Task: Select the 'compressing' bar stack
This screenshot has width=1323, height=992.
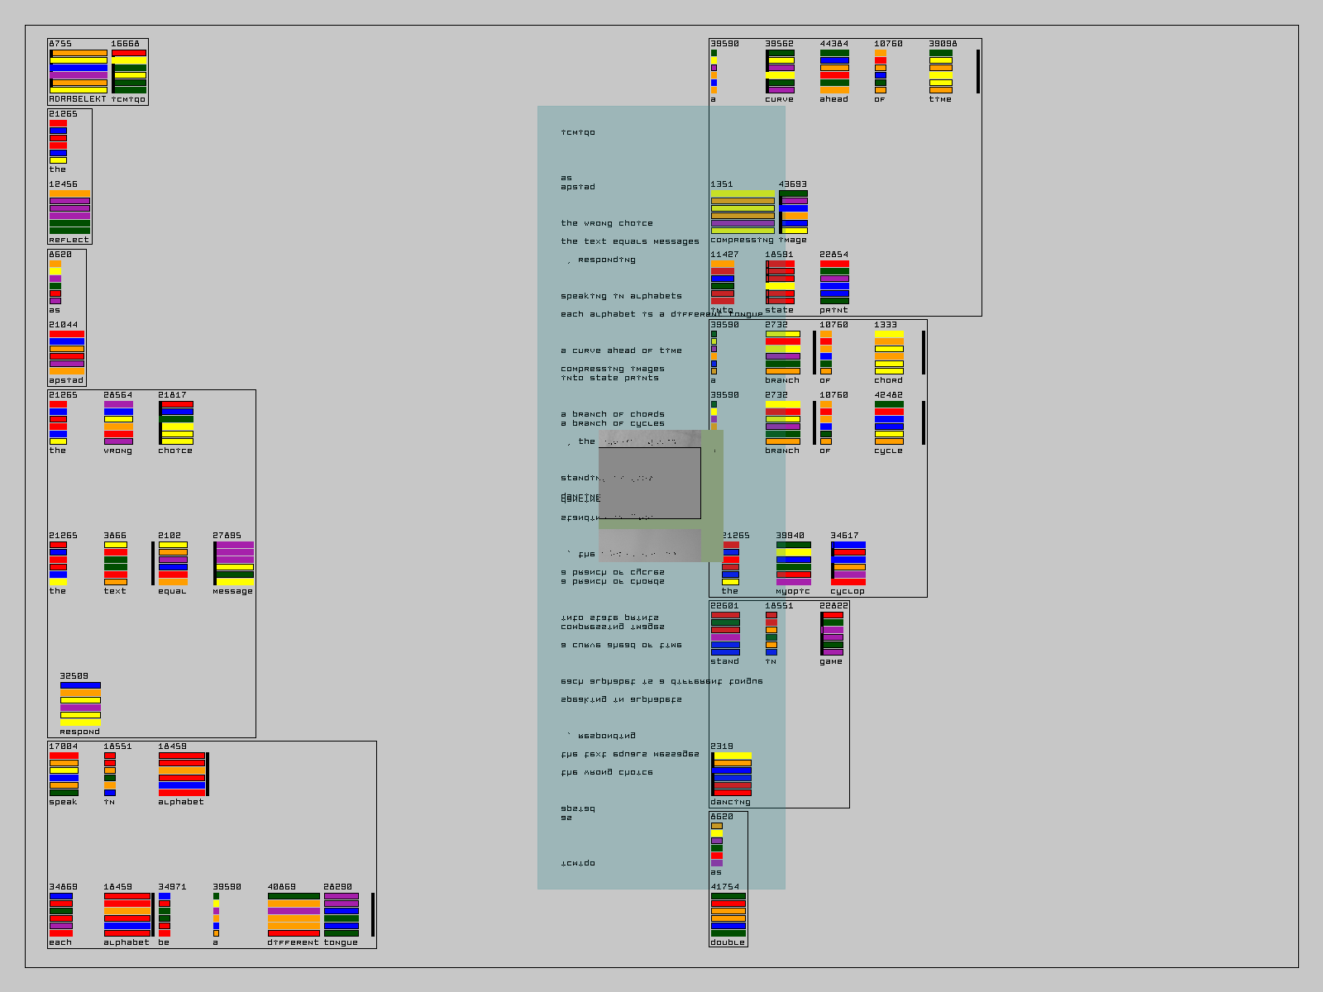Action: [x=743, y=212]
